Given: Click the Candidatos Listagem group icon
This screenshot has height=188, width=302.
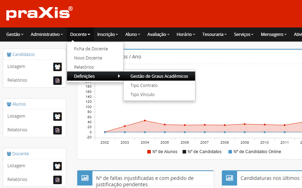Looking at the screenshot, I should coord(58,67).
